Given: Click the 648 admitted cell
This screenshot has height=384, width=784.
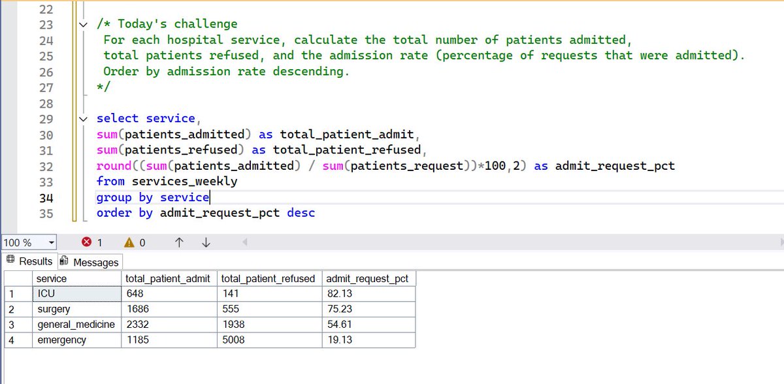Looking at the screenshot, I should coord(170,294).
